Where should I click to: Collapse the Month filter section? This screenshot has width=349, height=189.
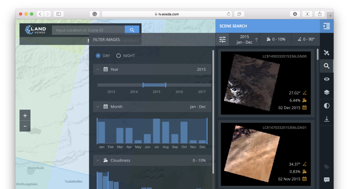tap(98, 107)
